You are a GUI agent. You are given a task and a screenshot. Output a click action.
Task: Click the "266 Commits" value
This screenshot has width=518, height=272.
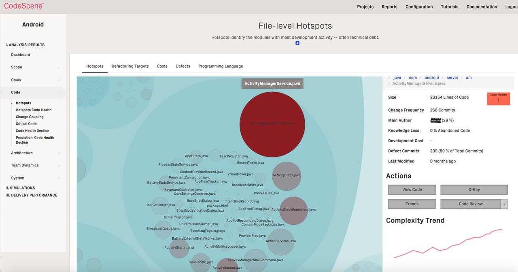coord(443,110)
